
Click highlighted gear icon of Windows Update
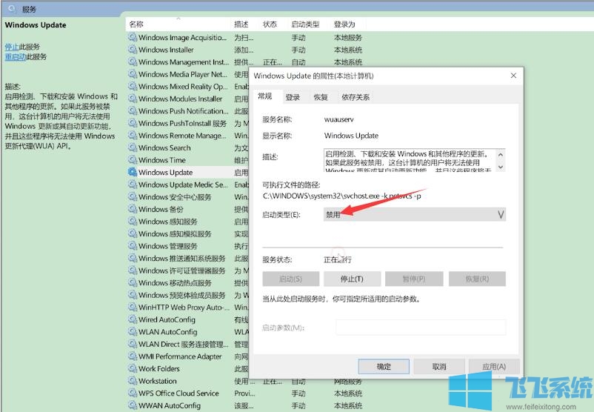[x=133, y=172]
